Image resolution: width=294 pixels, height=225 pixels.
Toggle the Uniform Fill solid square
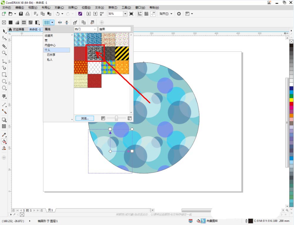(x=11, y=22)
